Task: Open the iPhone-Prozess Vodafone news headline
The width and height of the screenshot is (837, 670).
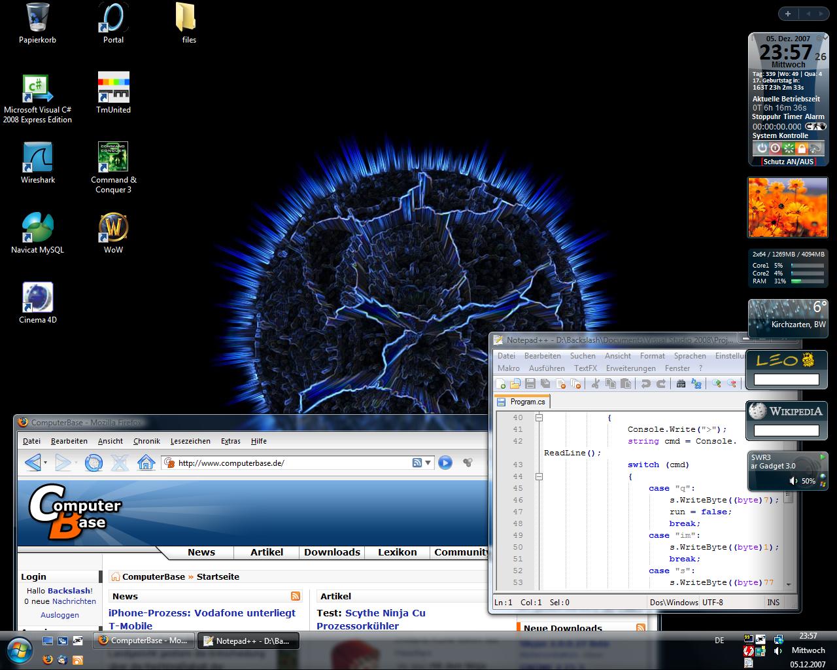Action: [202, 619]
